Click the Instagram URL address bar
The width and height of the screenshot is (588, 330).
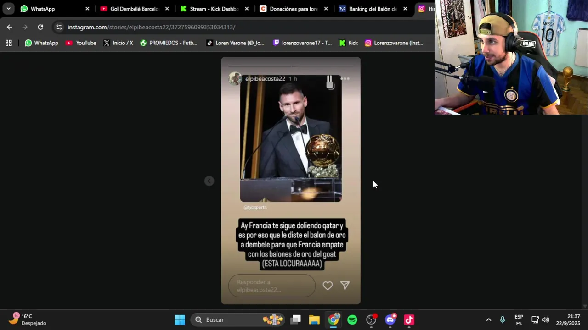(x=243, y=27)
